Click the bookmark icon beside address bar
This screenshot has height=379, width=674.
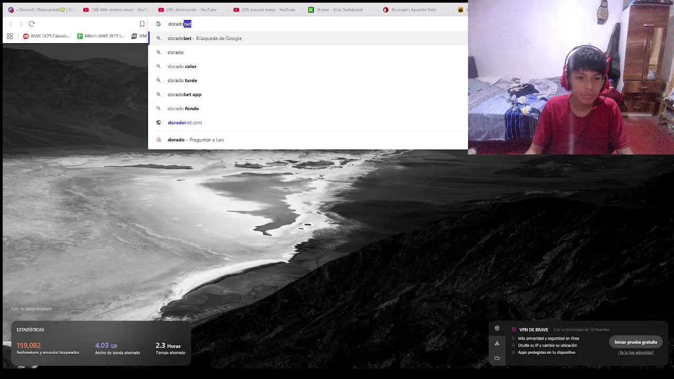[142, 24]
